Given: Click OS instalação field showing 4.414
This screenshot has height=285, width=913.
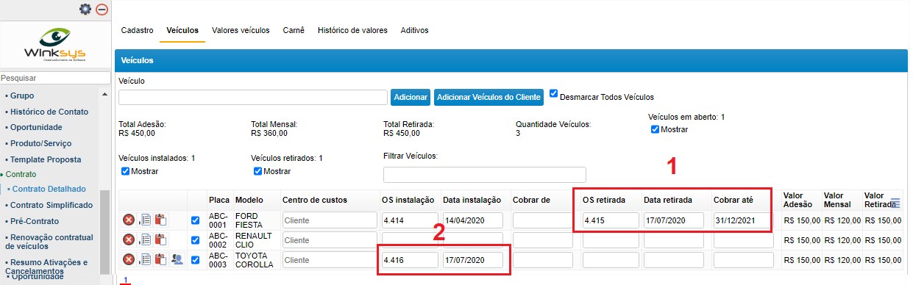Looking at the screenshot, I should (410, 220).
